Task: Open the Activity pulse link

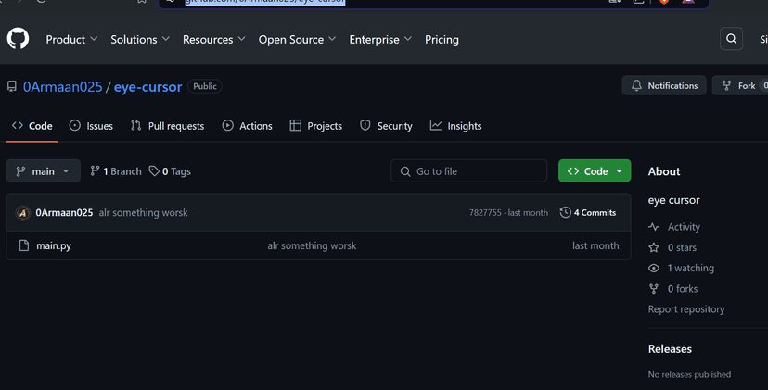Action: tap(683, 227)
